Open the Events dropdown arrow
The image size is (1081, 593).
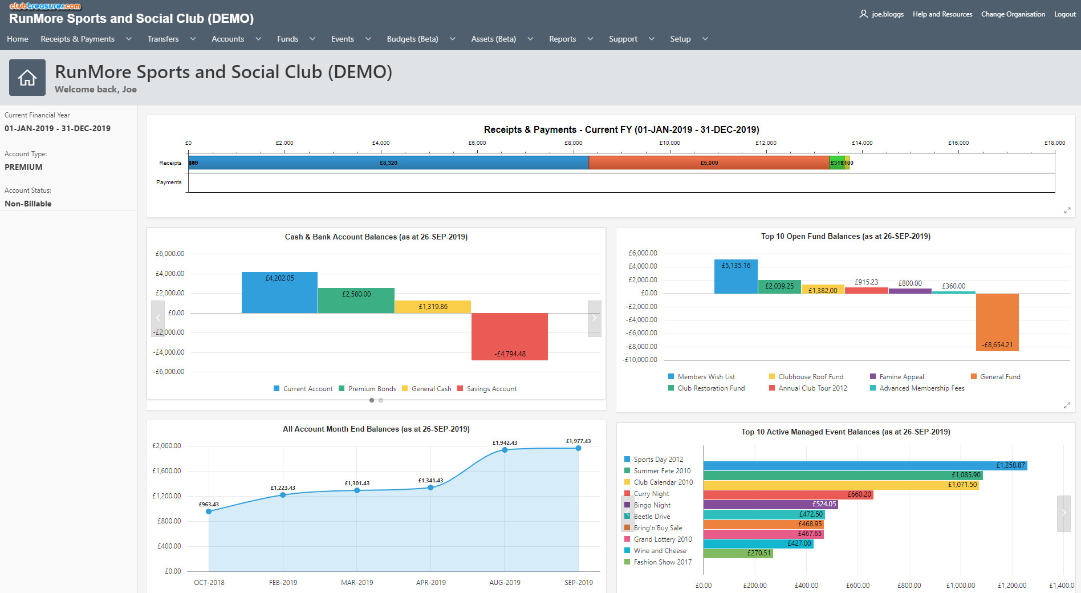[368, 39]
